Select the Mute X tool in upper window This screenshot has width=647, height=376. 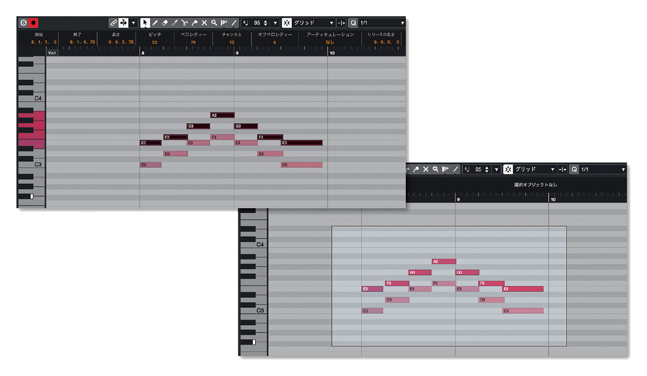click(x=204, y=23)
